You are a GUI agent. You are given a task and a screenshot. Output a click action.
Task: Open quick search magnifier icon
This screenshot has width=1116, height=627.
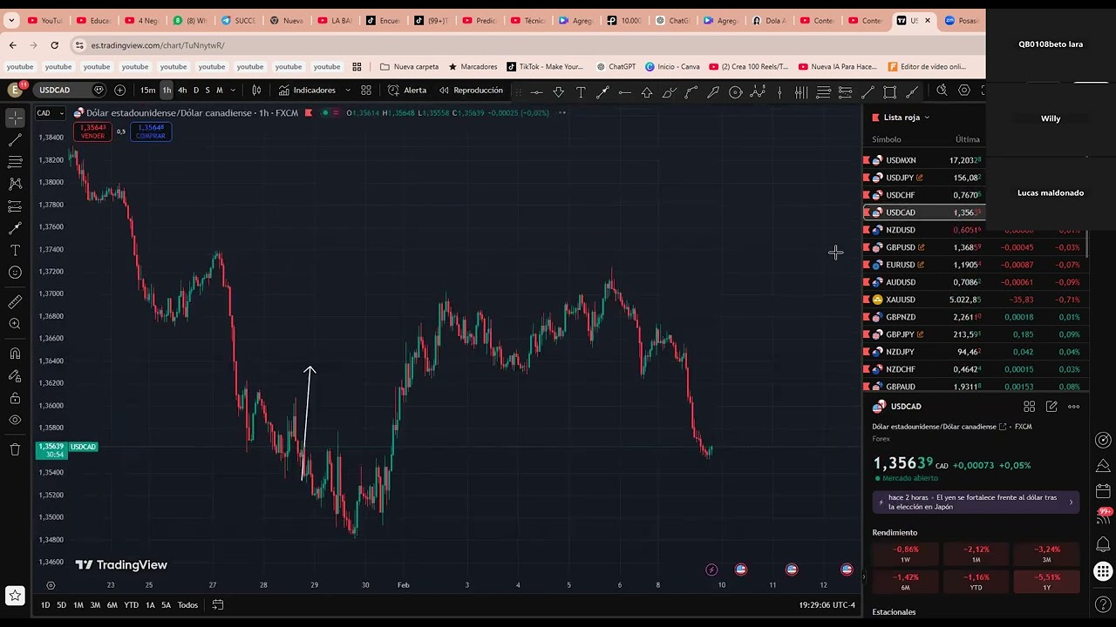[942, 90]
